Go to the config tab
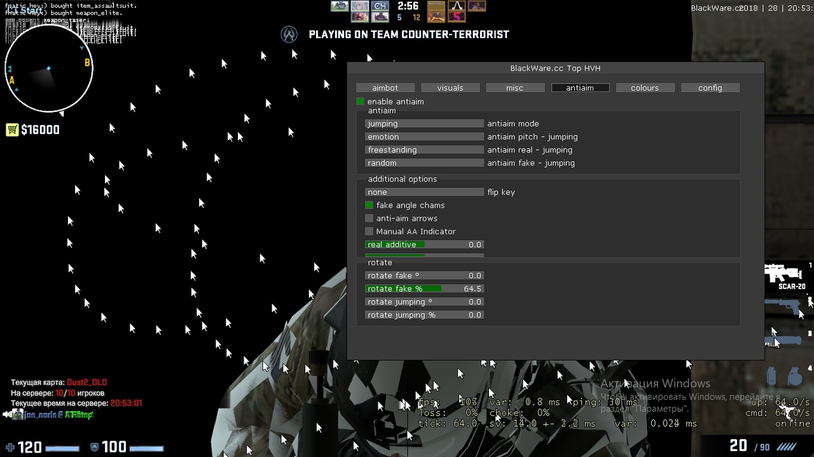 point(710,88)
